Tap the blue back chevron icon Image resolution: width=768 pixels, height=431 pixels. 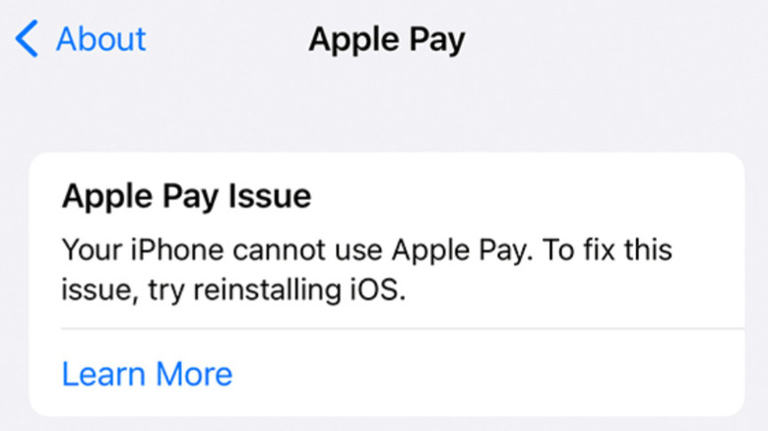pyautogui.click(x=27, y=38)
